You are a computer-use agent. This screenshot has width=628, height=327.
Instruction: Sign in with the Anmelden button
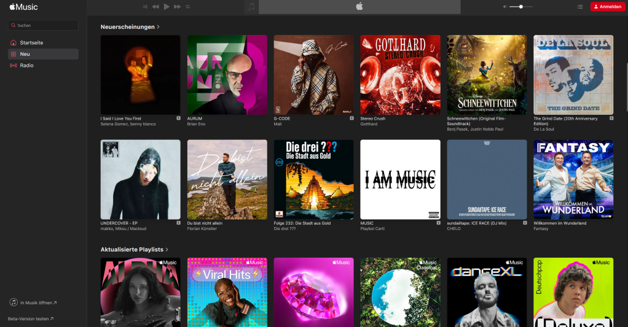pos(607,7)
